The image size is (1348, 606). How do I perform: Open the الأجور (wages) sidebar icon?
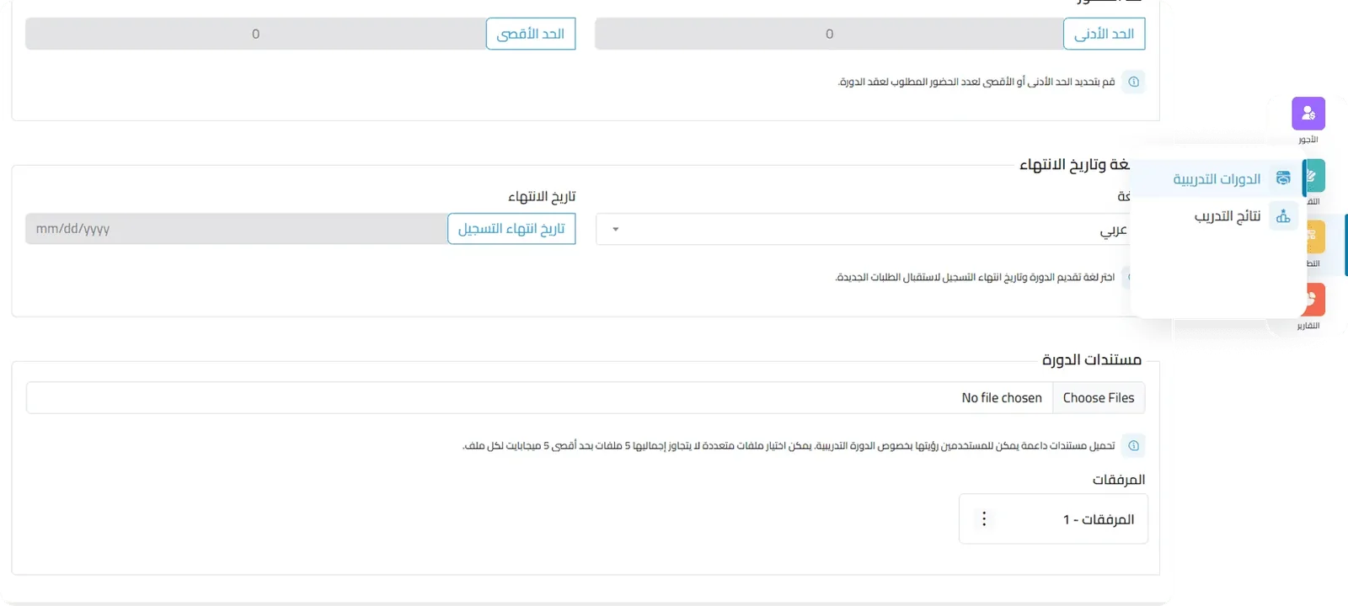(1308, 114)
